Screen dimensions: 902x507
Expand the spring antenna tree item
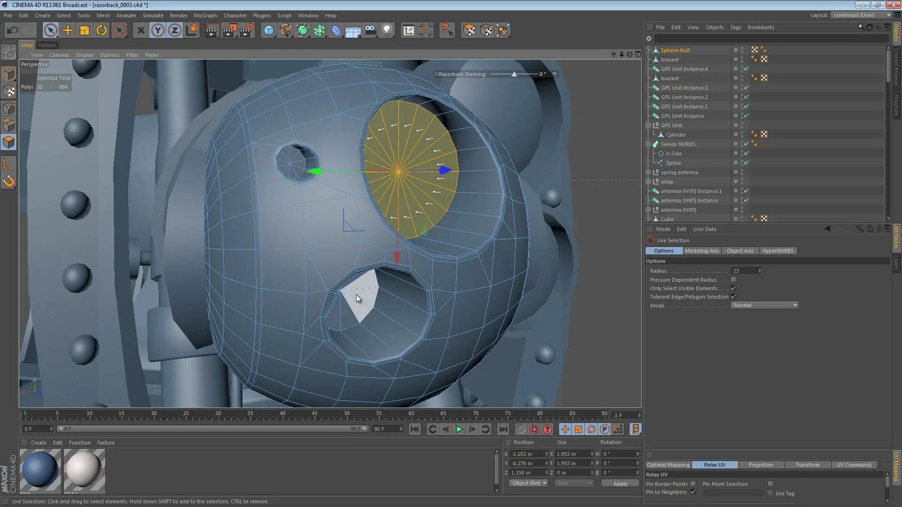[648, 172]
